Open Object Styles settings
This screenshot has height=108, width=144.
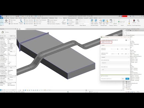12,20
